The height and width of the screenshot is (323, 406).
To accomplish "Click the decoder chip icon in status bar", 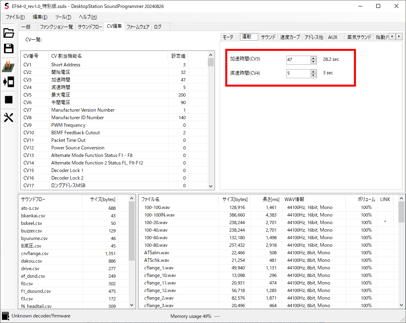I will point(6,316).
